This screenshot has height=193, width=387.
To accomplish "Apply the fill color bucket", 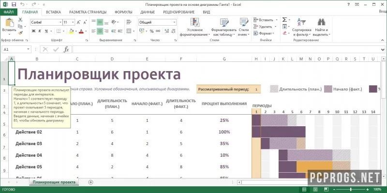I will pyautogui.click(x=71, y=31).
